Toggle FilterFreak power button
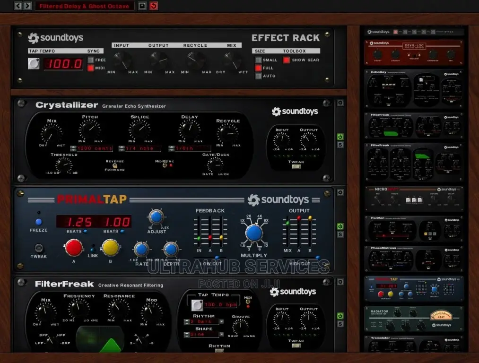479x363 pixels. tap(340, 316)
